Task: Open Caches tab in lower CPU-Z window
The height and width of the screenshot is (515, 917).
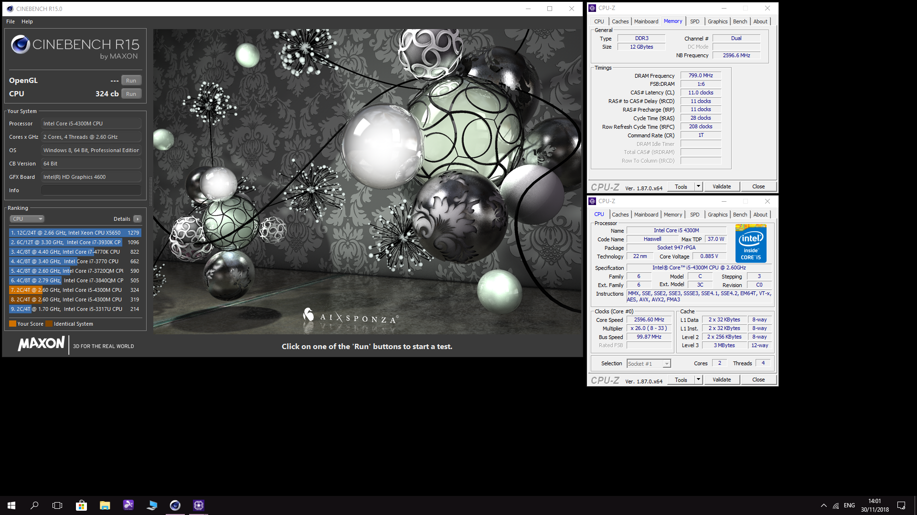Action: click(x=620, y=215)
